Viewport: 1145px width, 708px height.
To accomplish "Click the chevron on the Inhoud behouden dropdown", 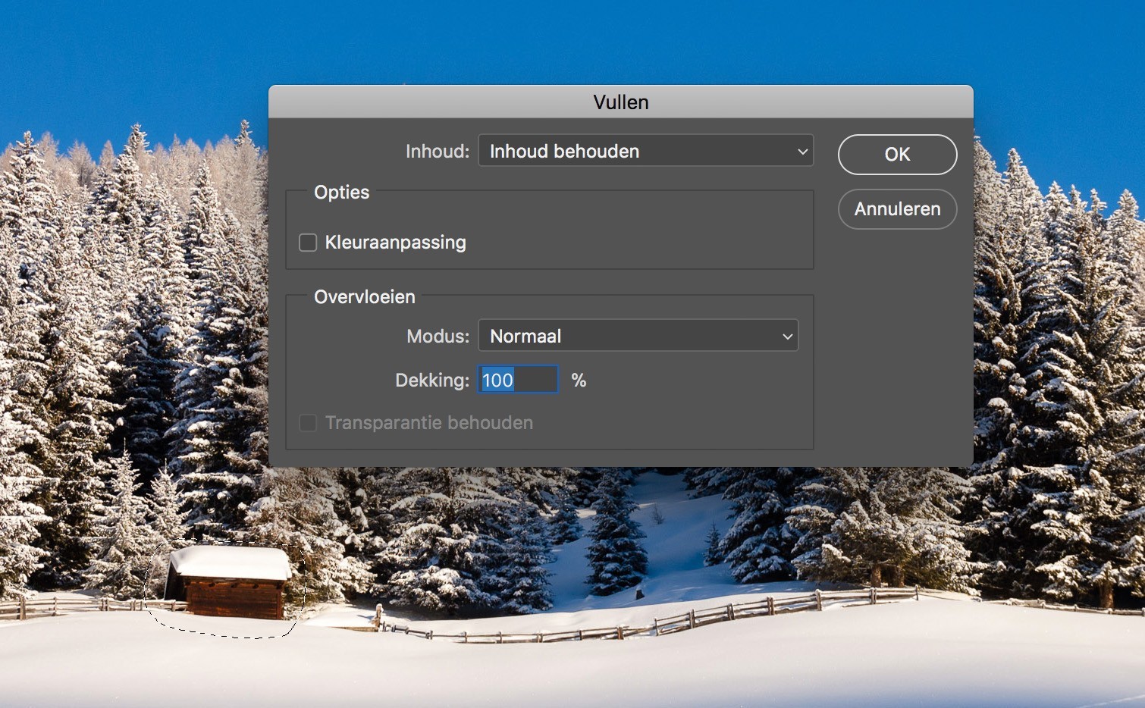I will tap(801, 151).
